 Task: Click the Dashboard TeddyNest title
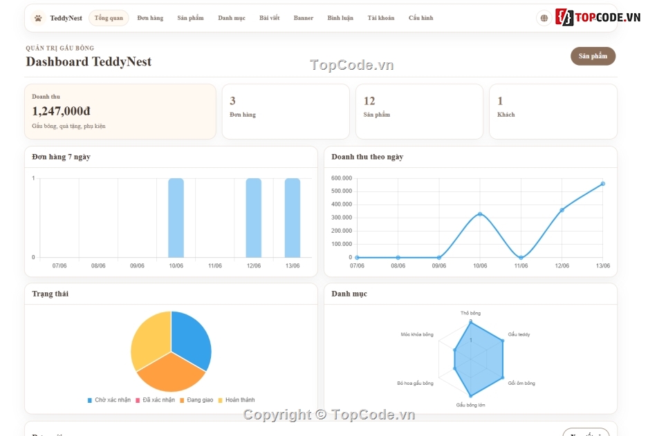coord(89,61)
